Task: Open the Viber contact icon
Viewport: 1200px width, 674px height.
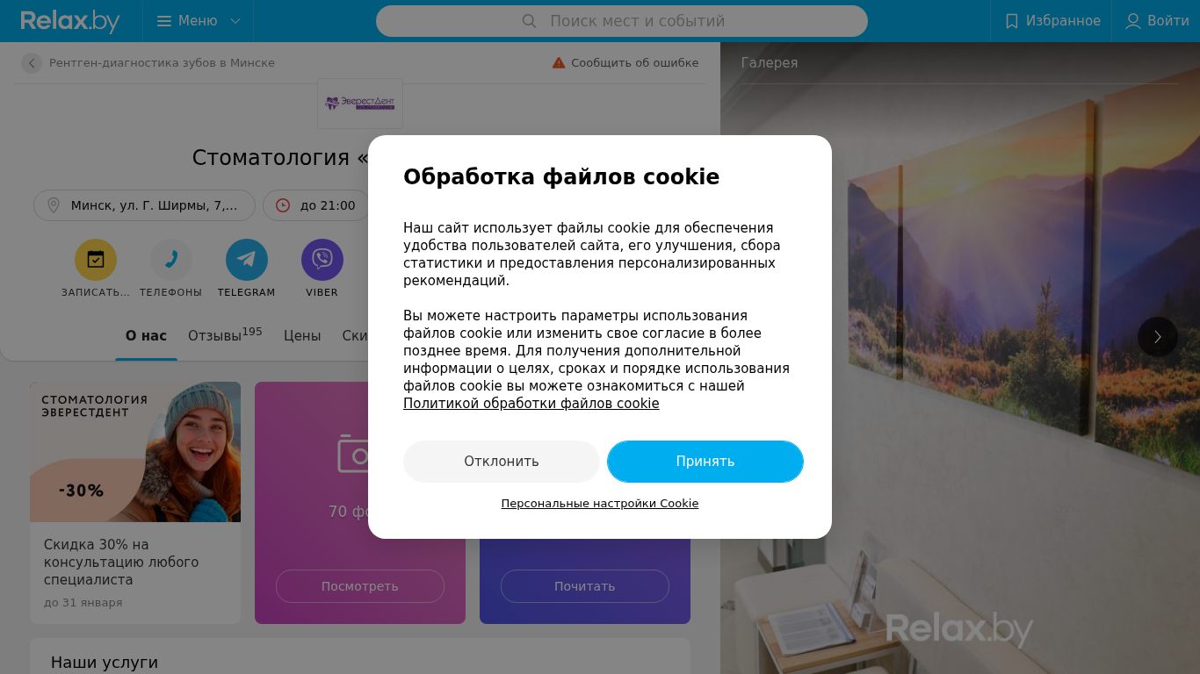Action: [x=322, y=260]
